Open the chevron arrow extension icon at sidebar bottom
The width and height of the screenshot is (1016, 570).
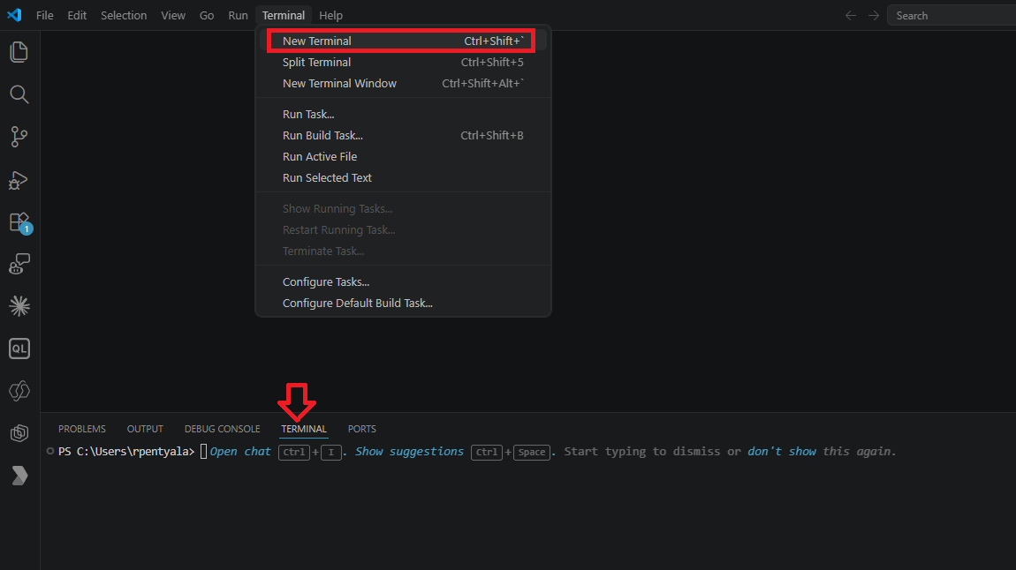tap(19, 476)
